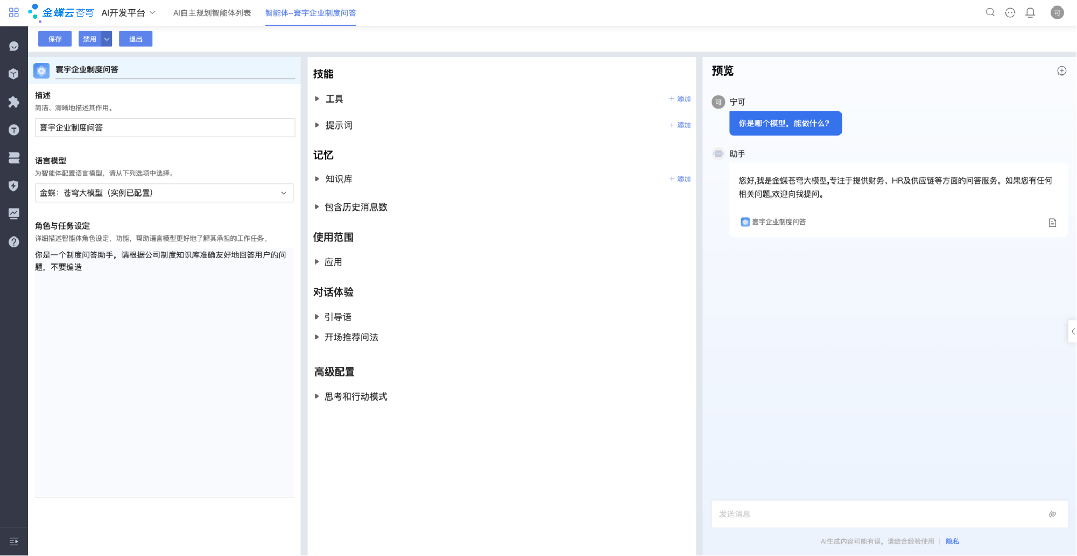Add a knowledge base via 添加 link
Viewport: 1077px width, 556px height.
[680, 179]
